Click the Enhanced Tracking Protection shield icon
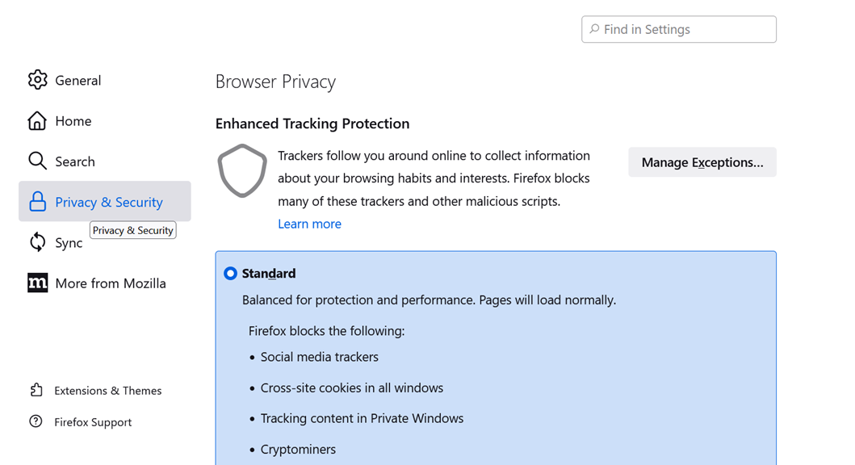Screen dimensions: 855x465 [x=242, y=170]
